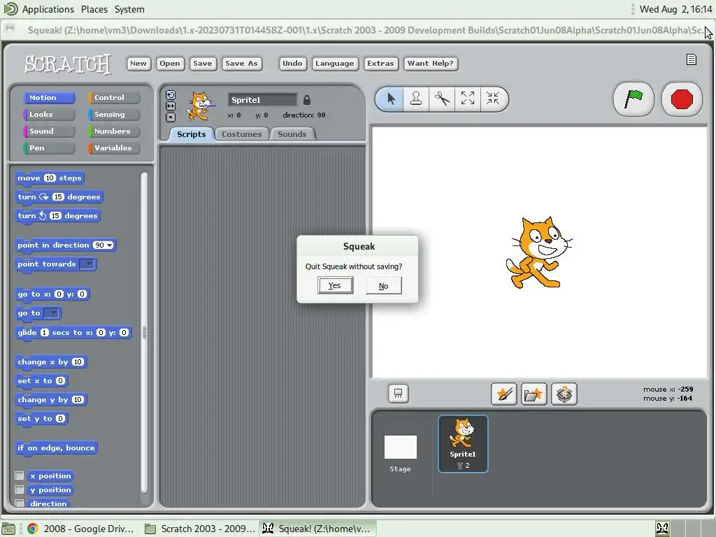Image resolution: width=716 pixels, height=537 pixels.
Task: Select the Variables category
Action: tap(114, 148)
